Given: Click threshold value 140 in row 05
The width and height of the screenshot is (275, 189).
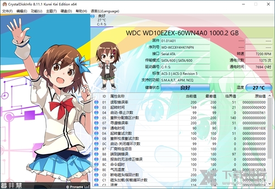Looking at the screenshot, I should 233,118.
